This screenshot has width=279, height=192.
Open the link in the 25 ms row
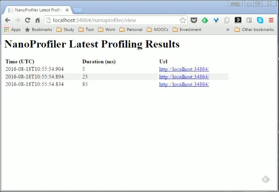[x=184, y=77]
